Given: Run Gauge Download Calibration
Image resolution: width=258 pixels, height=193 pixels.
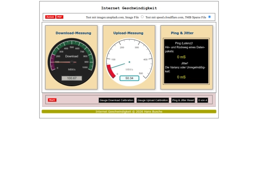Looking at the screenshot, I should pyautogui.click(x=116, y=100).
